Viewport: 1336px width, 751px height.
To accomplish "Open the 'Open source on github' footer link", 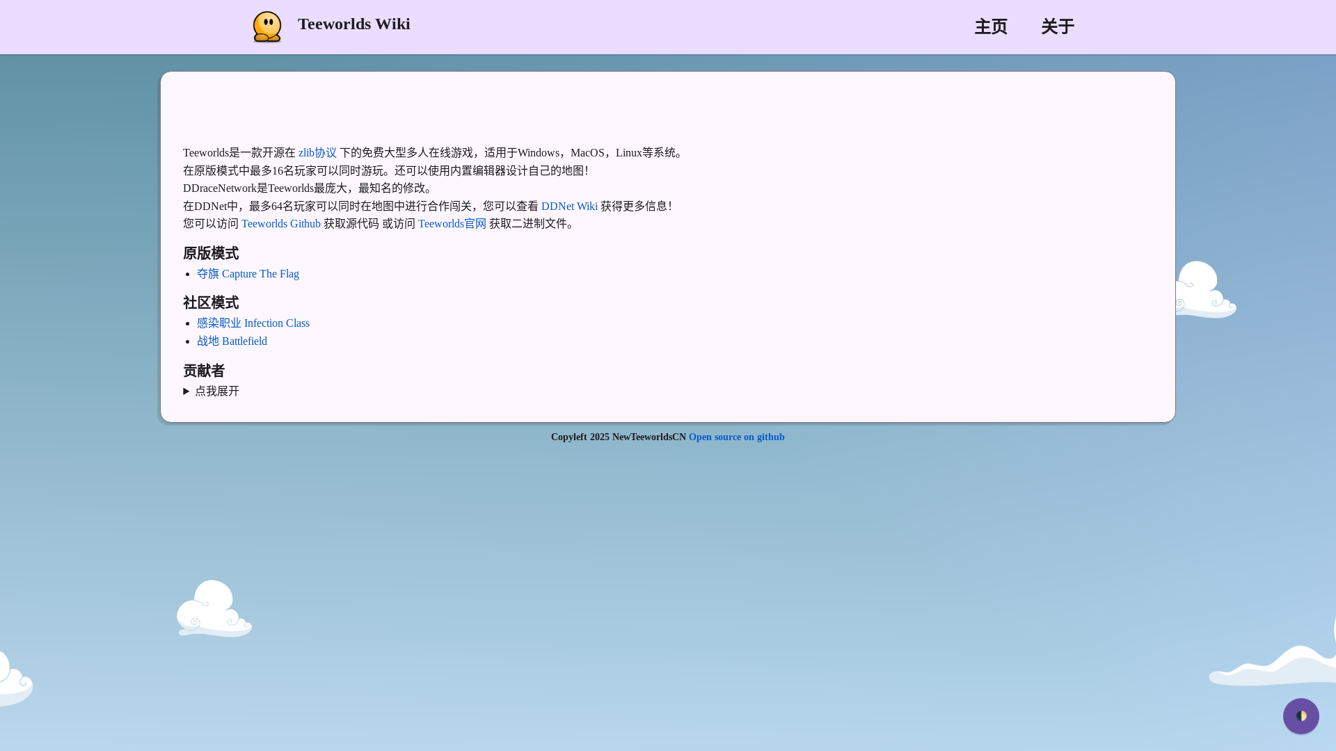I will click(737, 437).
